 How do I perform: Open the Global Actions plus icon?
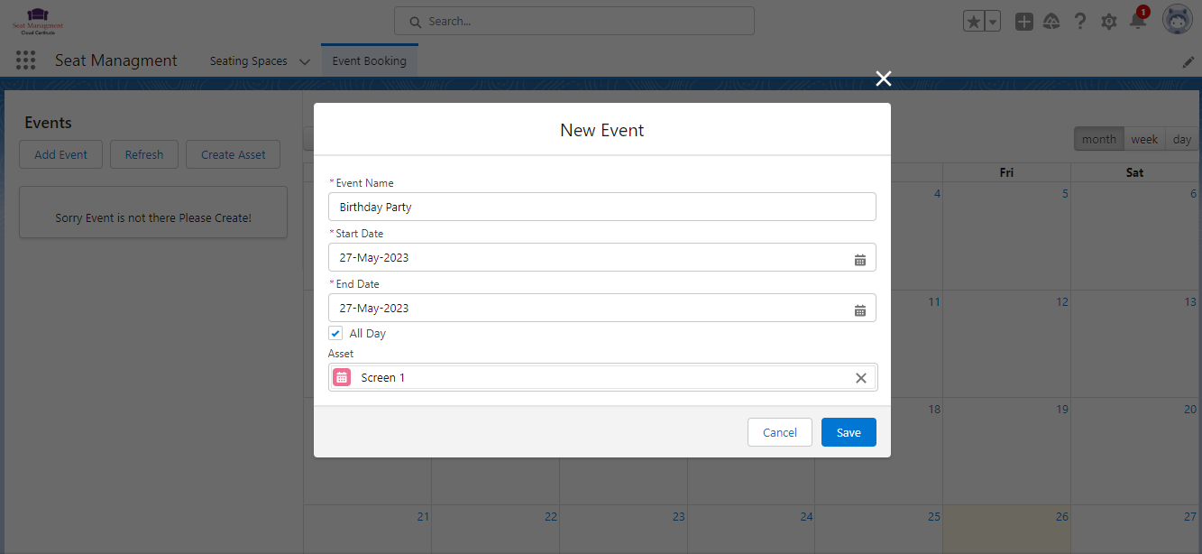(x=1023, y=22)
